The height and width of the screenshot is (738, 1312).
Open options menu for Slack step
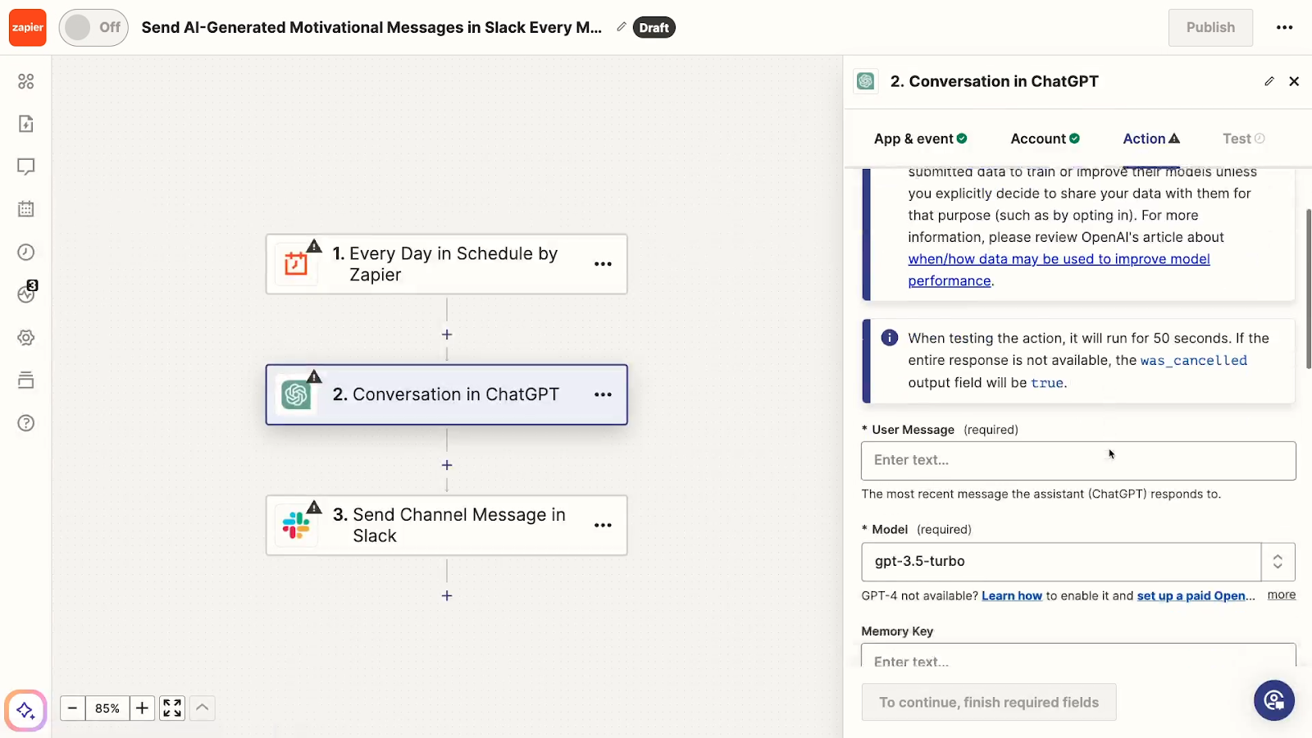click(603, 525)
